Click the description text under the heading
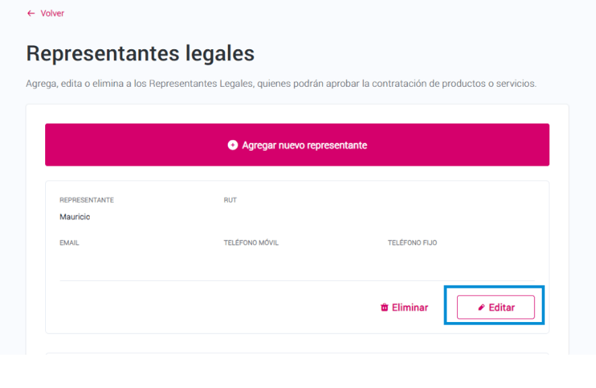 [x=281, y=84]
